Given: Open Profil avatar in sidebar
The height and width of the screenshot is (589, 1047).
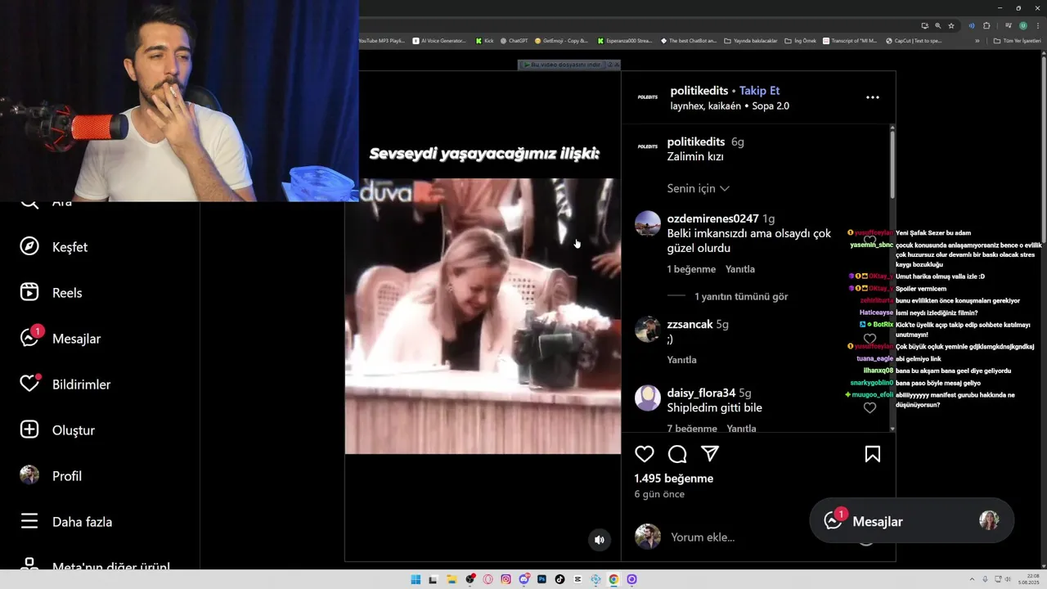Looking at the screenshot, I should click(29, 476).
